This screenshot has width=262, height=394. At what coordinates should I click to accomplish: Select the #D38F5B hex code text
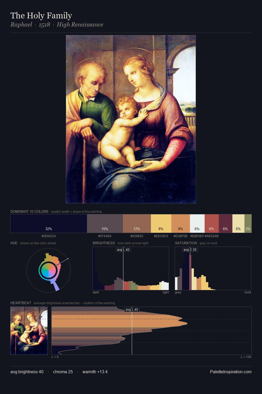181,236
